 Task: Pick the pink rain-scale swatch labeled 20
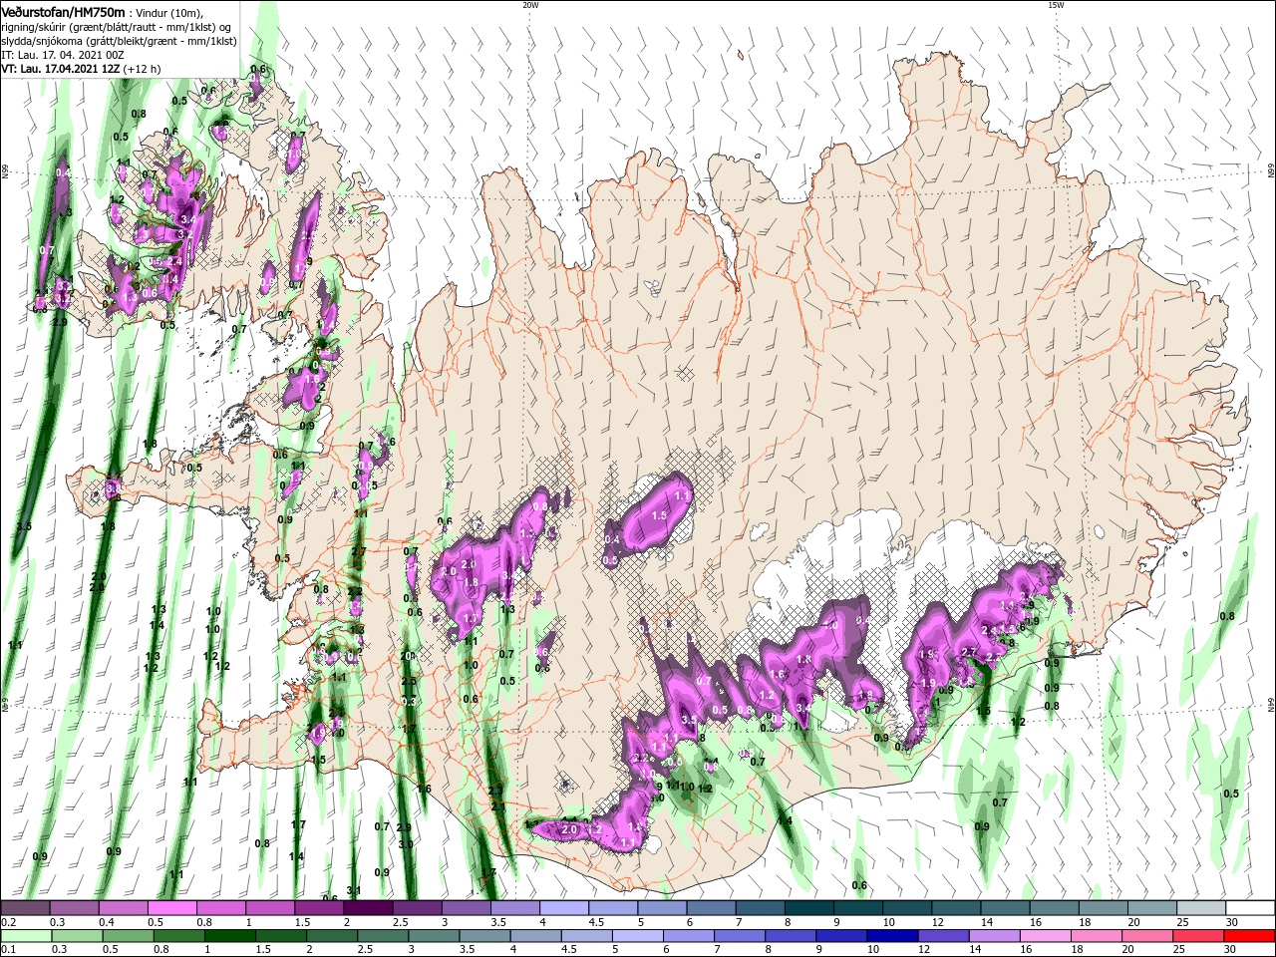point(1147,936)
